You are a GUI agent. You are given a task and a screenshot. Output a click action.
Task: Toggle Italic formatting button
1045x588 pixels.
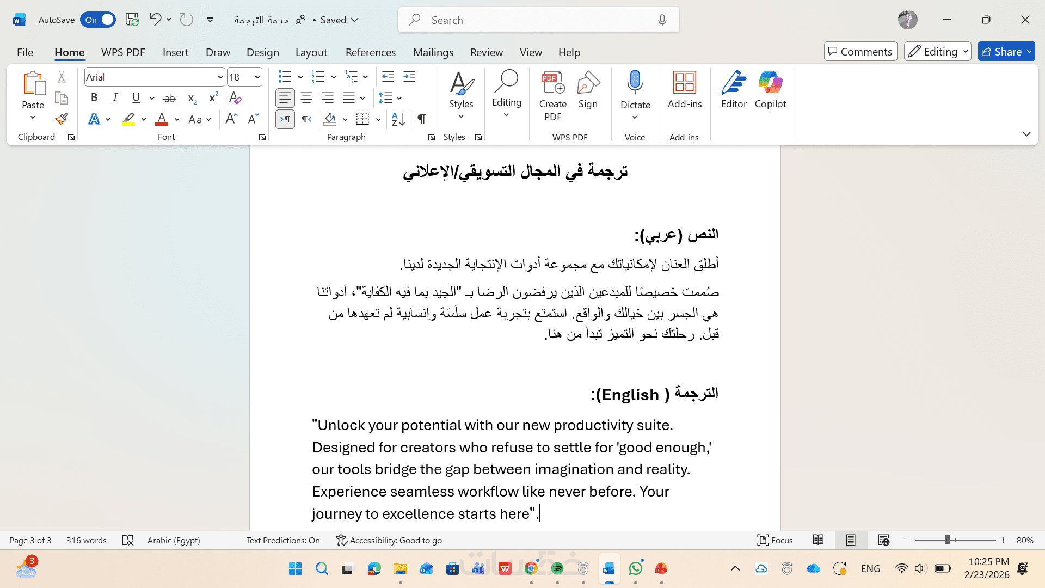(x=115, y=98)
